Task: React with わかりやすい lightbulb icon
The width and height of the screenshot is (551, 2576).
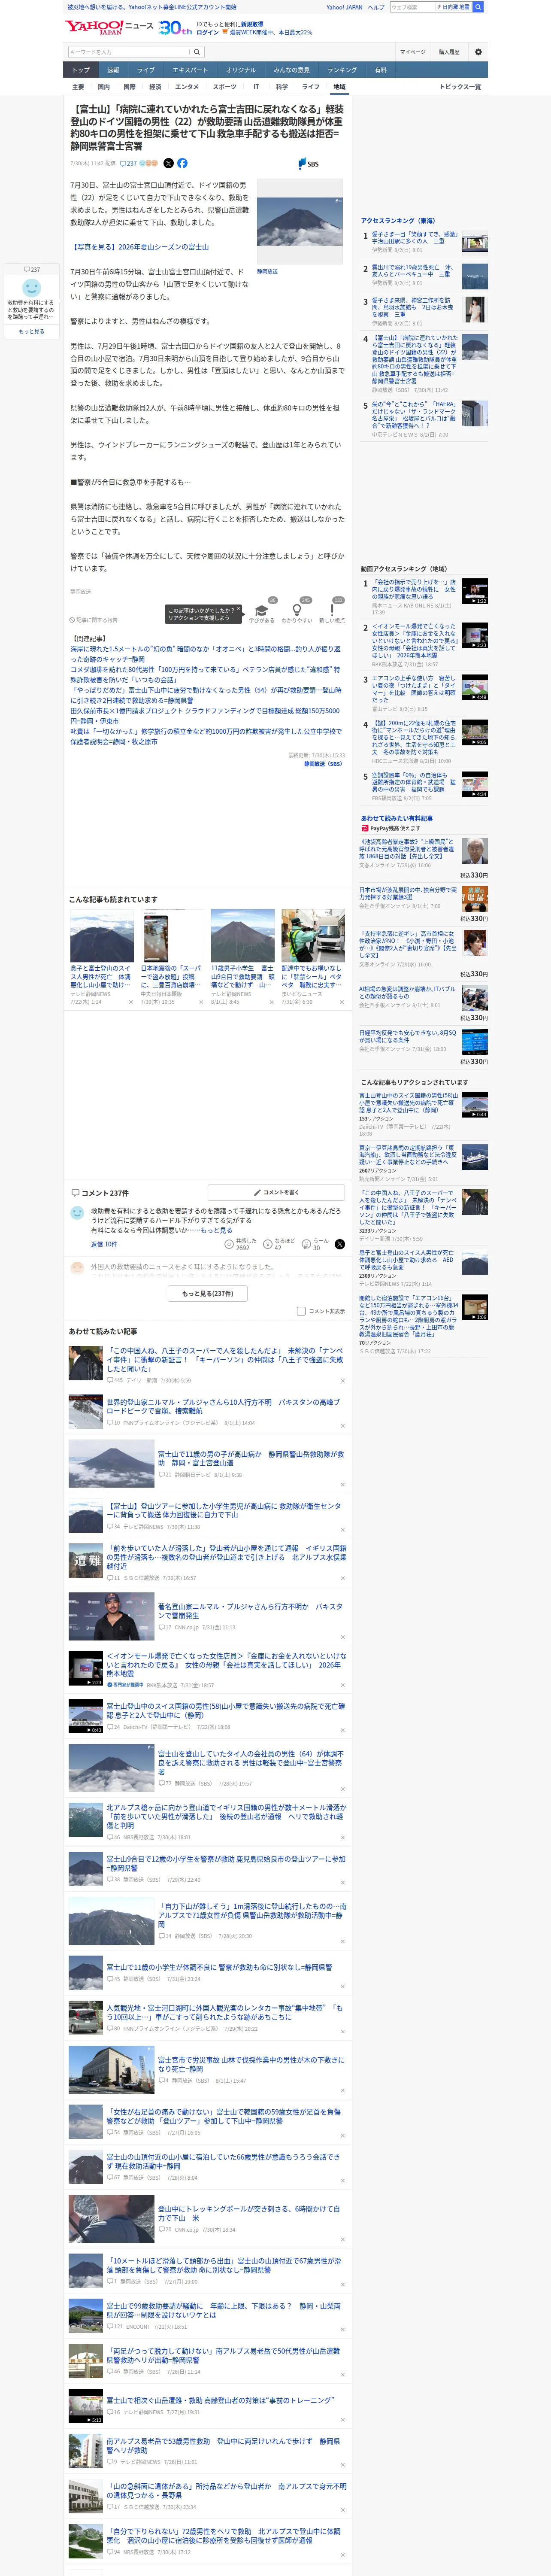Action: [x=296, y=610]
